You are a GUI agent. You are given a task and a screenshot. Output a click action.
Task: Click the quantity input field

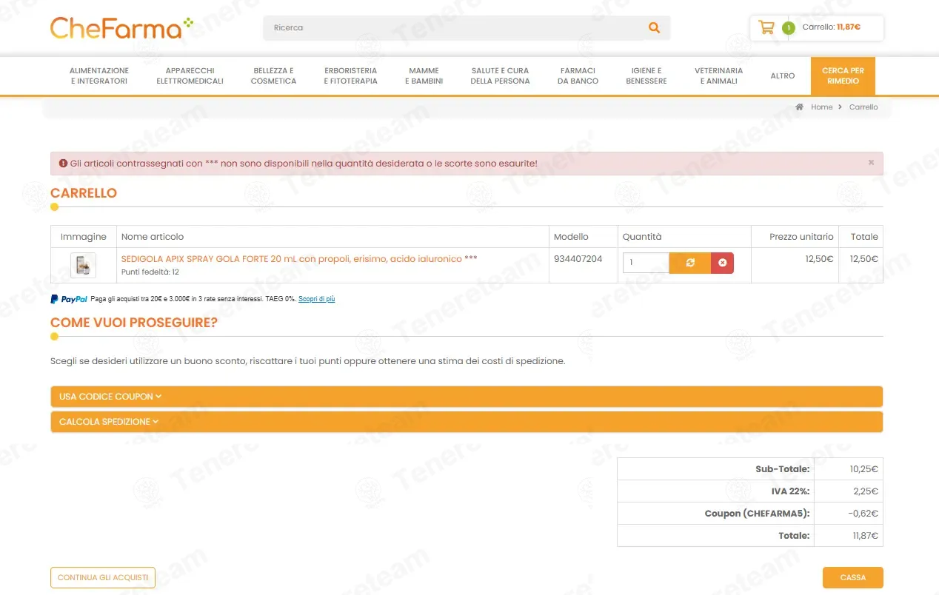coord(646,263)
